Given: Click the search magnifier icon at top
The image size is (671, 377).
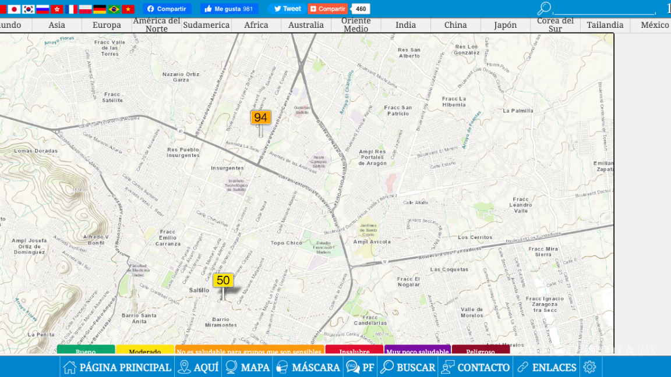Looking at the screenshot, I should point(543,9).
